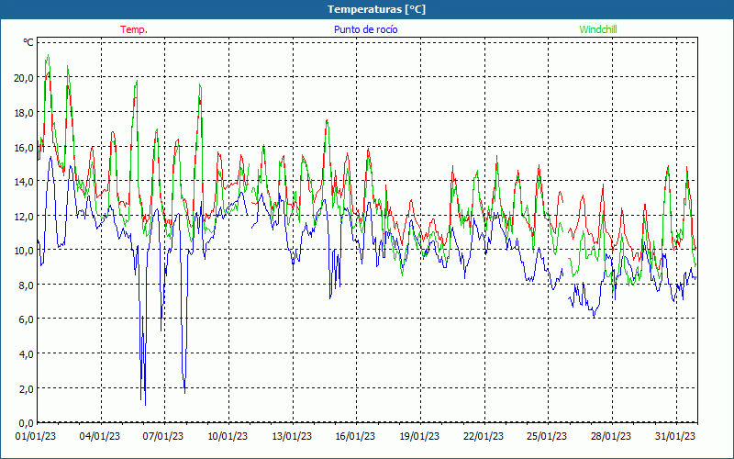This screenshot has width=734, height=459.
Task: Click the 07/01/23 date label
Action: tap(163, 437)
